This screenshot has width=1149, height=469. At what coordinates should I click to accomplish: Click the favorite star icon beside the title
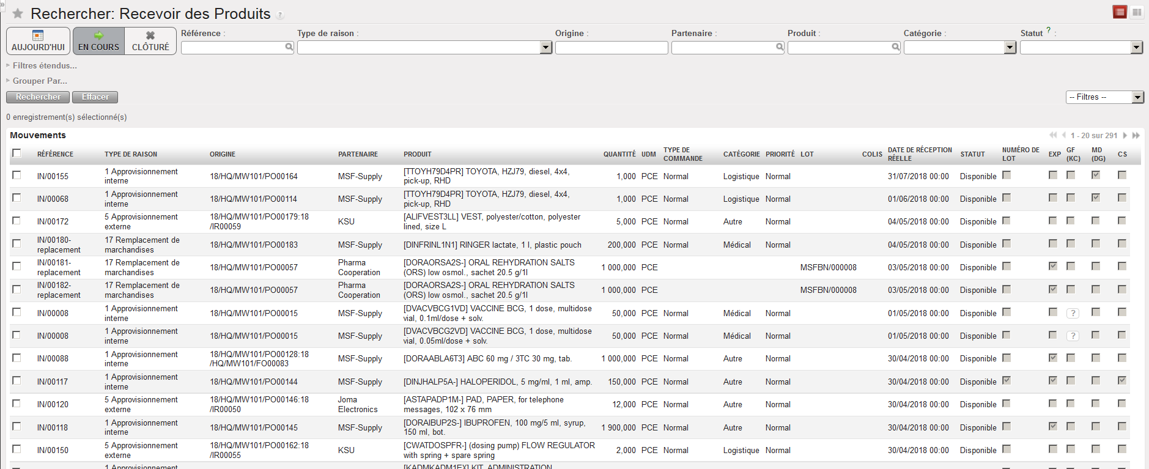18,13
